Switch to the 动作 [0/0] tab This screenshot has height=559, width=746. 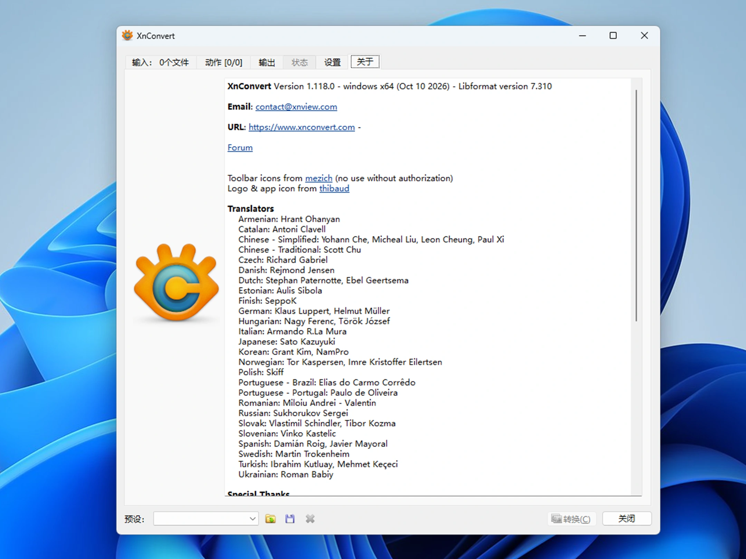click(x=223, y=62)
